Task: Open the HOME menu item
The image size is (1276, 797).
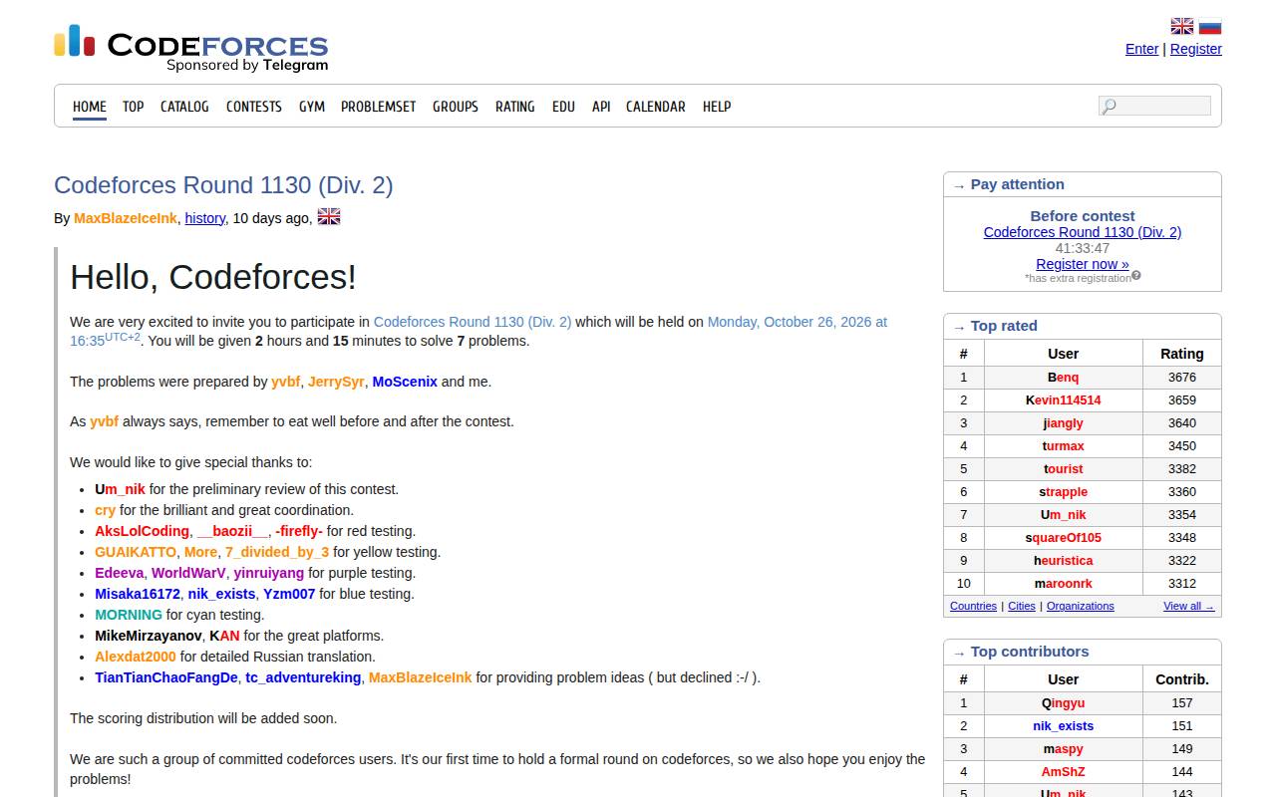Action: pyautogui.click(x=90, y=107)
